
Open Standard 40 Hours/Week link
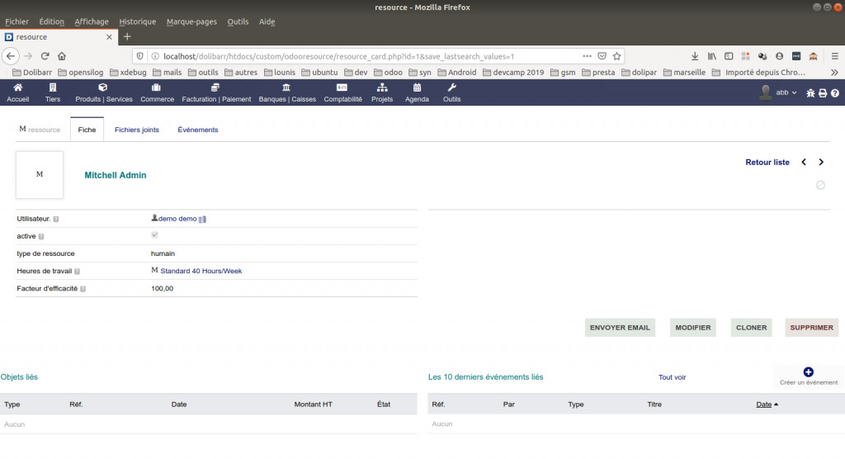pyautogui.click(x=201, y=272)
